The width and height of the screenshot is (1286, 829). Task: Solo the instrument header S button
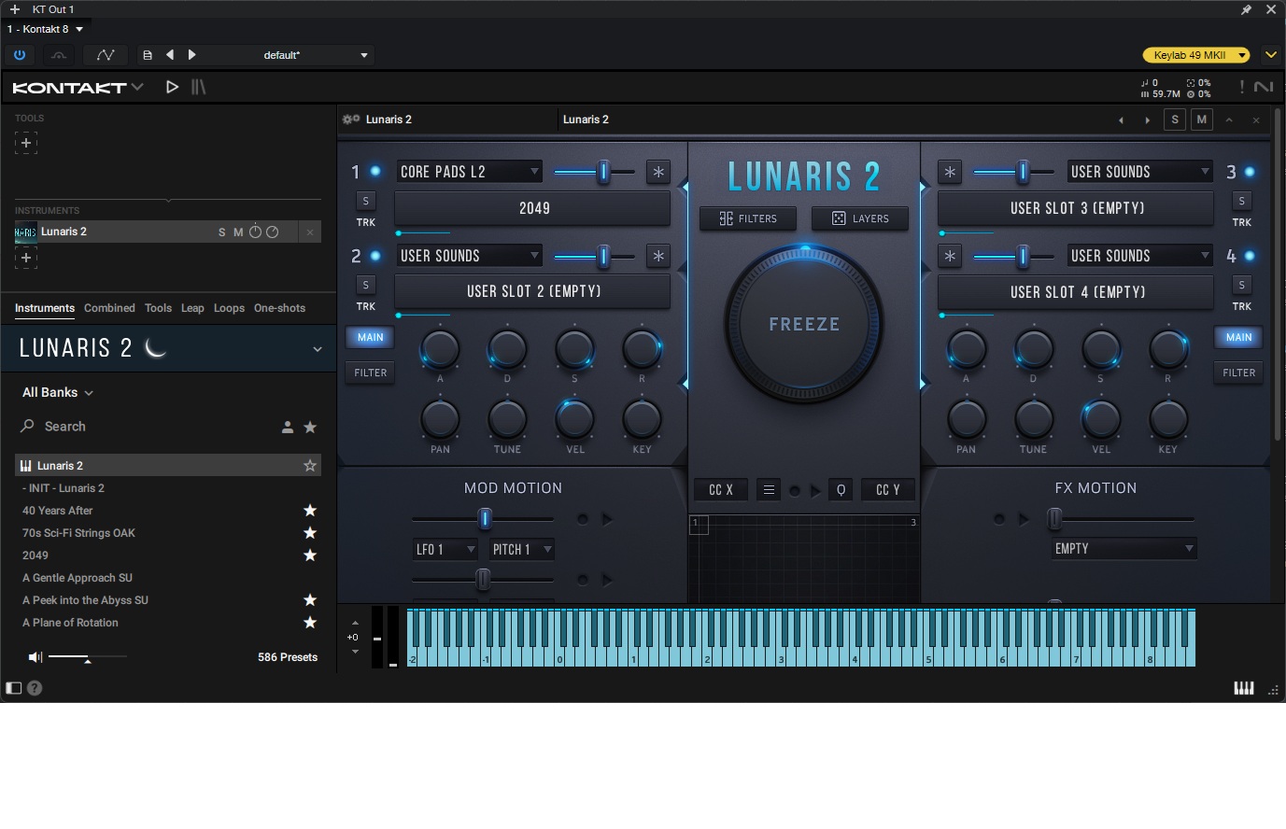(x=1175, y=119)
